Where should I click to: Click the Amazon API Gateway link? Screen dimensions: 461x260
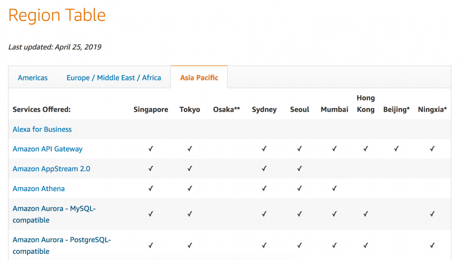tap(48, 149)
